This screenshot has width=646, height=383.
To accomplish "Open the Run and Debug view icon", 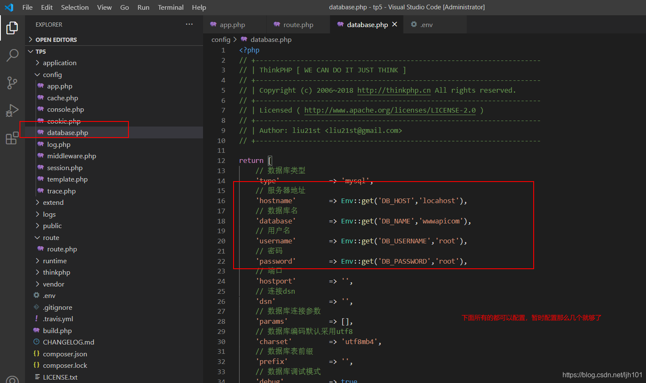I will pos(12,110).
